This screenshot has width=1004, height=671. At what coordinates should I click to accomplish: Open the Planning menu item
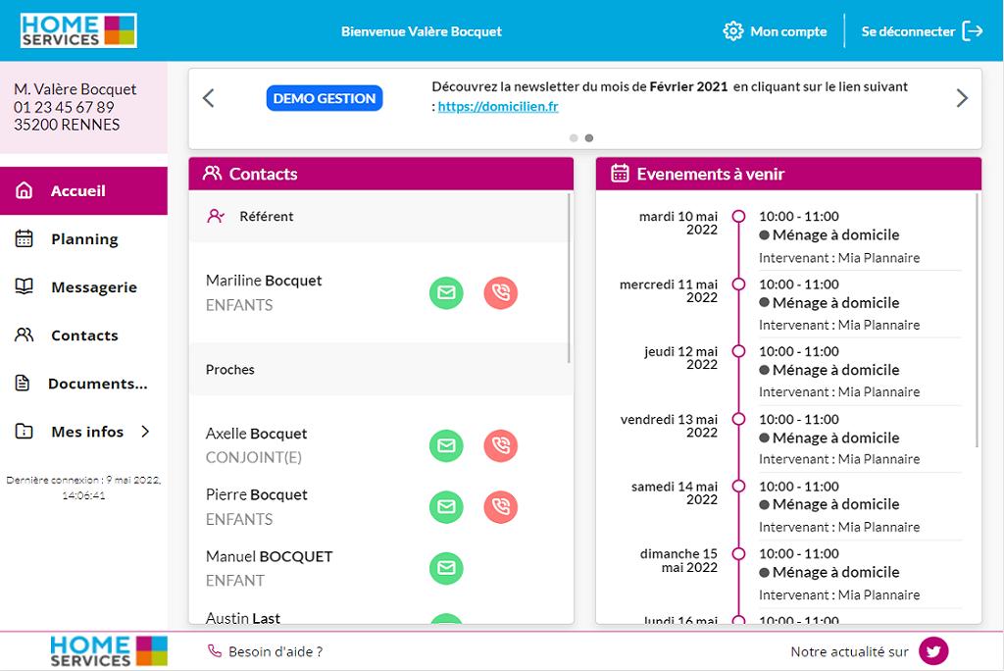(84, 239)
